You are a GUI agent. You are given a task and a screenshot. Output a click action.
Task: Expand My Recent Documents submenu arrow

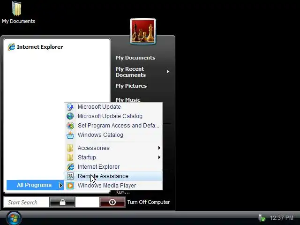(x=168, y=72)
